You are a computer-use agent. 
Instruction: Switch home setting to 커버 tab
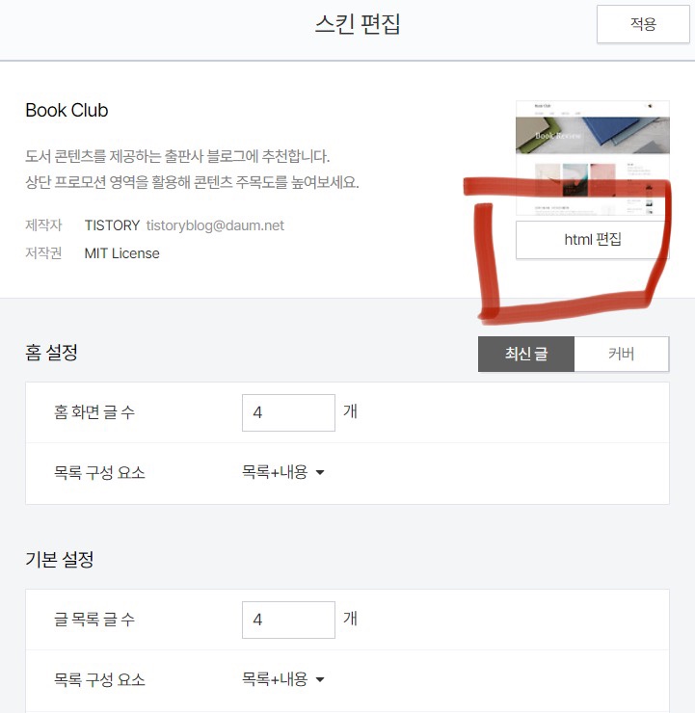click(x=622, y=354)
